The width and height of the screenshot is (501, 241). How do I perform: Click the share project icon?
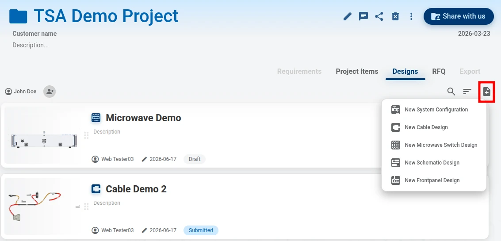pos(379,16)
